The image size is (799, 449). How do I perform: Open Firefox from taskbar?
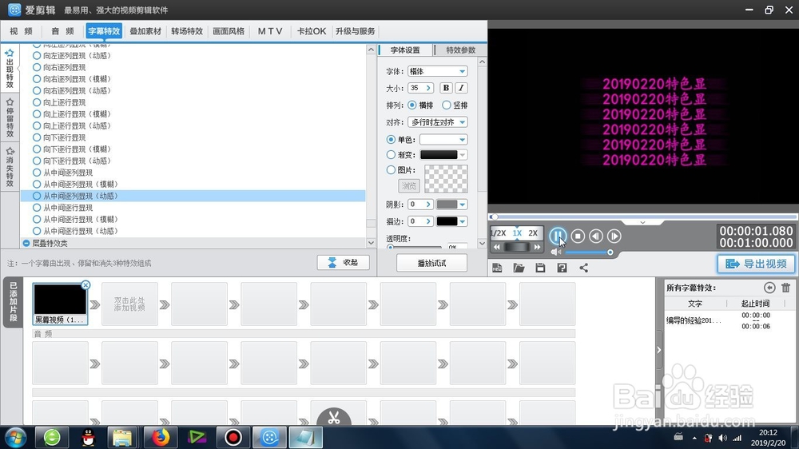point(160,437)
